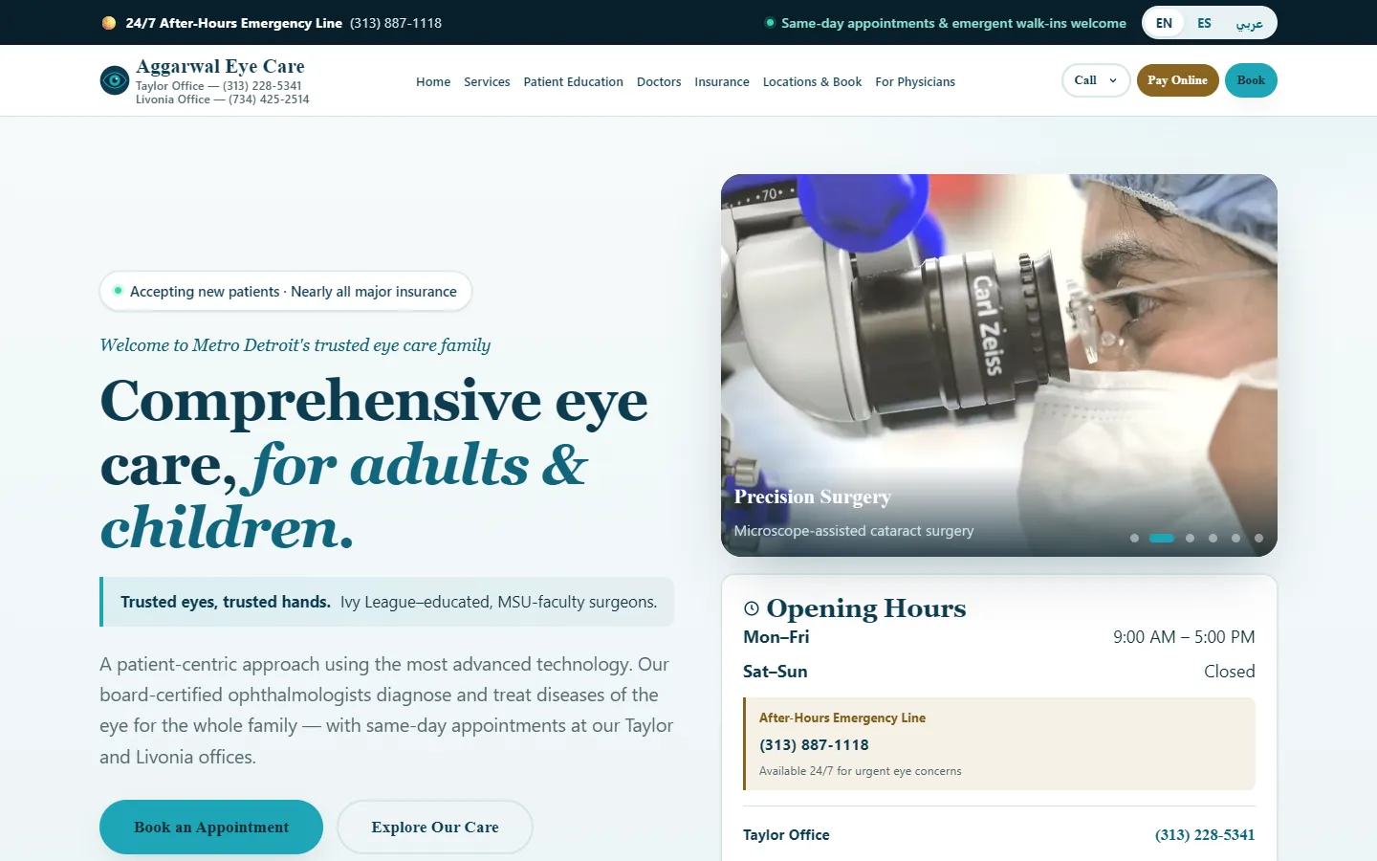Screen dimensions: 1377x861
Task: Select the first carousel slide dot
Action: click(x=1134, y=538)
